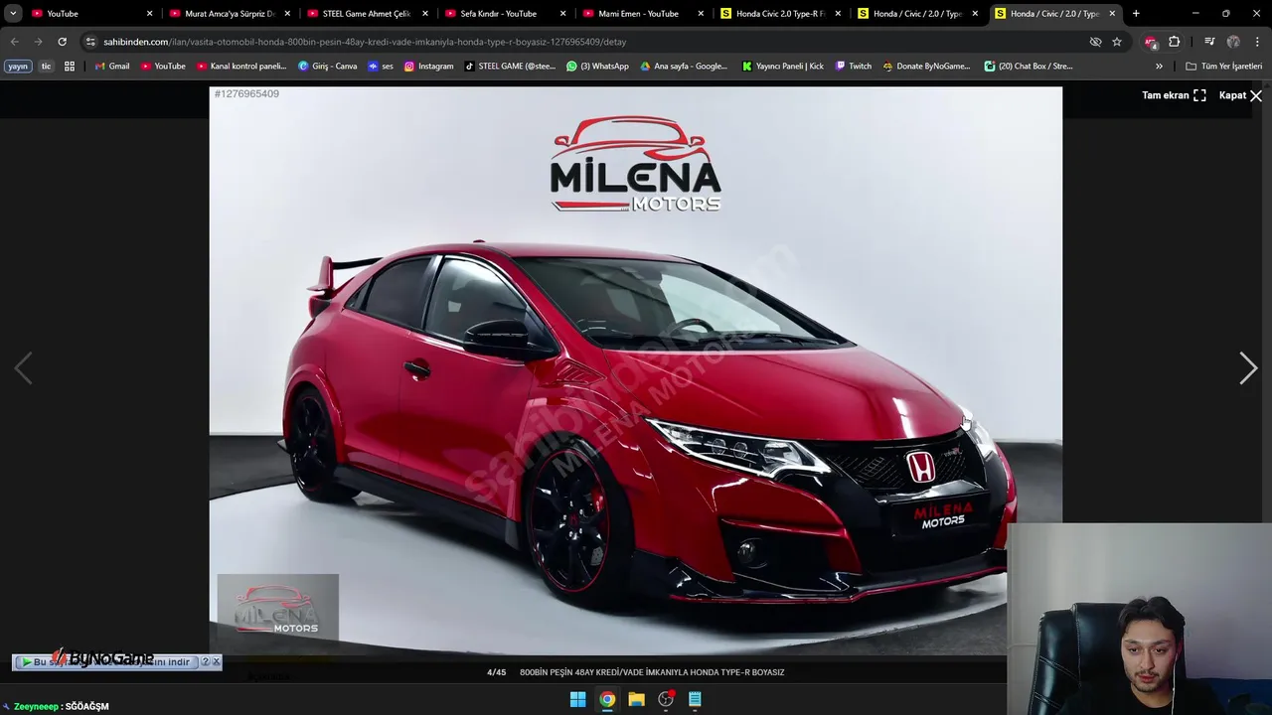
Task: Open Ana sayfa - Google bookmark
Action: (684, 67)
